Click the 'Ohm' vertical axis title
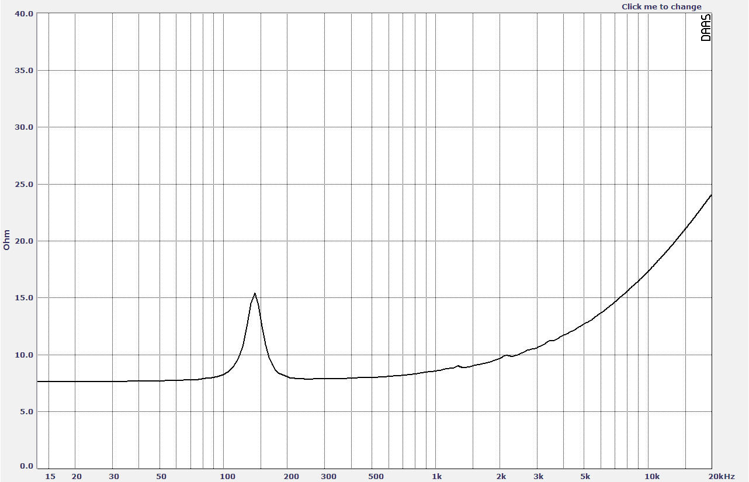749x482 pixels. (x=7, y=240)
